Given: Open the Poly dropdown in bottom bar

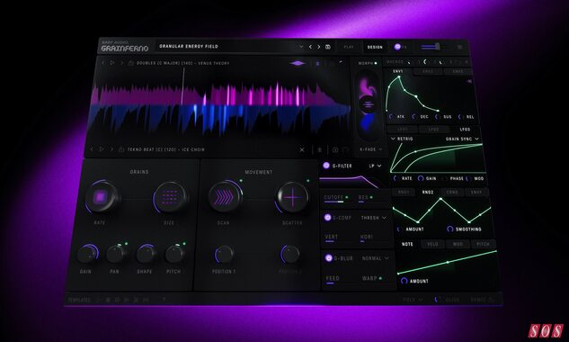Looking at the screenshot, I should point(413,300).
